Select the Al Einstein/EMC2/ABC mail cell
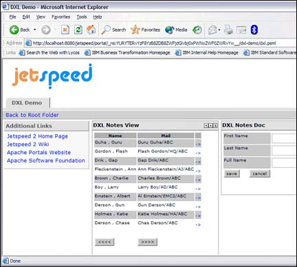Viewport: 297px width, 267px height. pos(166,197)
